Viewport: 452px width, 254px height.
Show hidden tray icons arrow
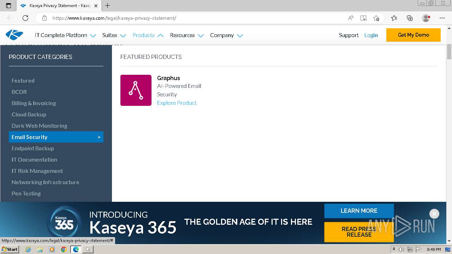tap(394, 249)
